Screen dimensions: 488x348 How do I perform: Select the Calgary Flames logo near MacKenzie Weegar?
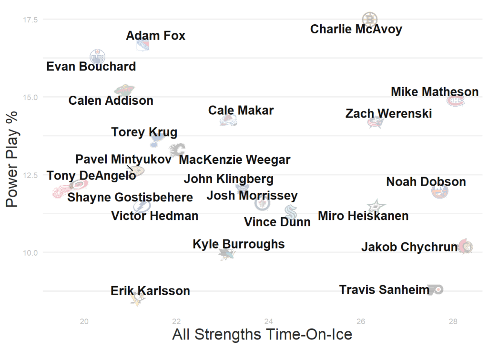click(178, 149)
